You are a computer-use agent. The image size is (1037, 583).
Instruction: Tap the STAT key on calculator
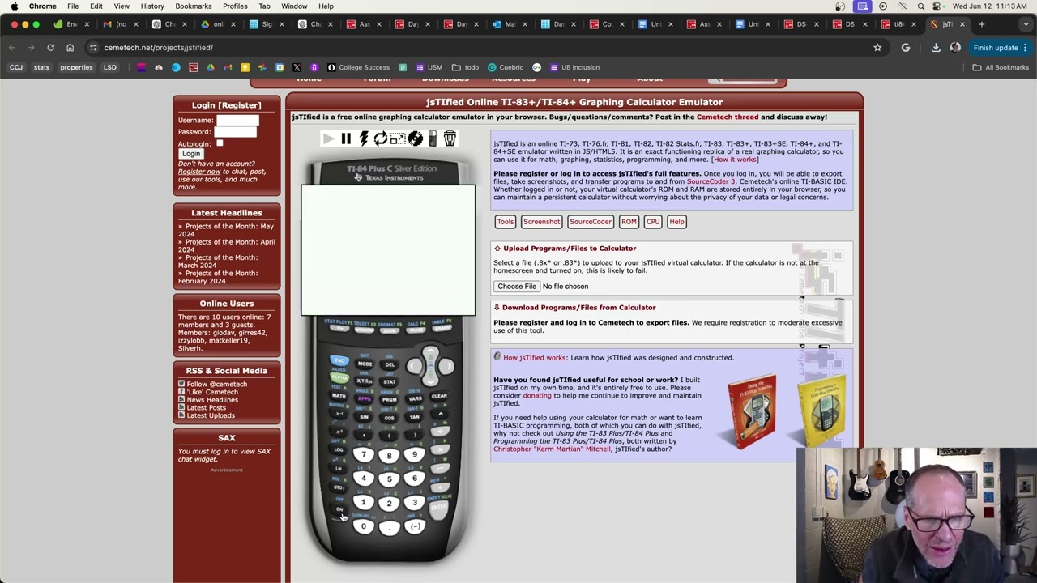click(390, 382)
